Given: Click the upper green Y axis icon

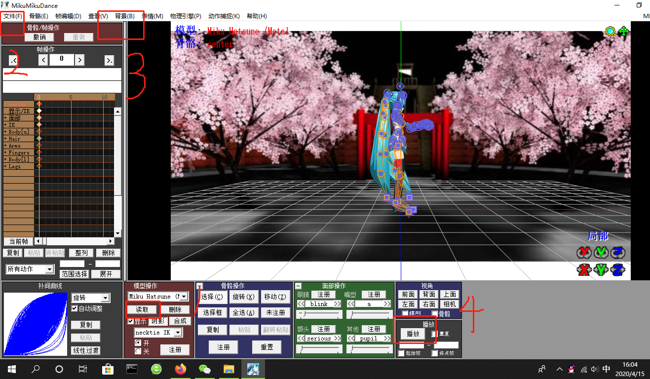Looking at the screenshot, I should click(x=601, y=252).
